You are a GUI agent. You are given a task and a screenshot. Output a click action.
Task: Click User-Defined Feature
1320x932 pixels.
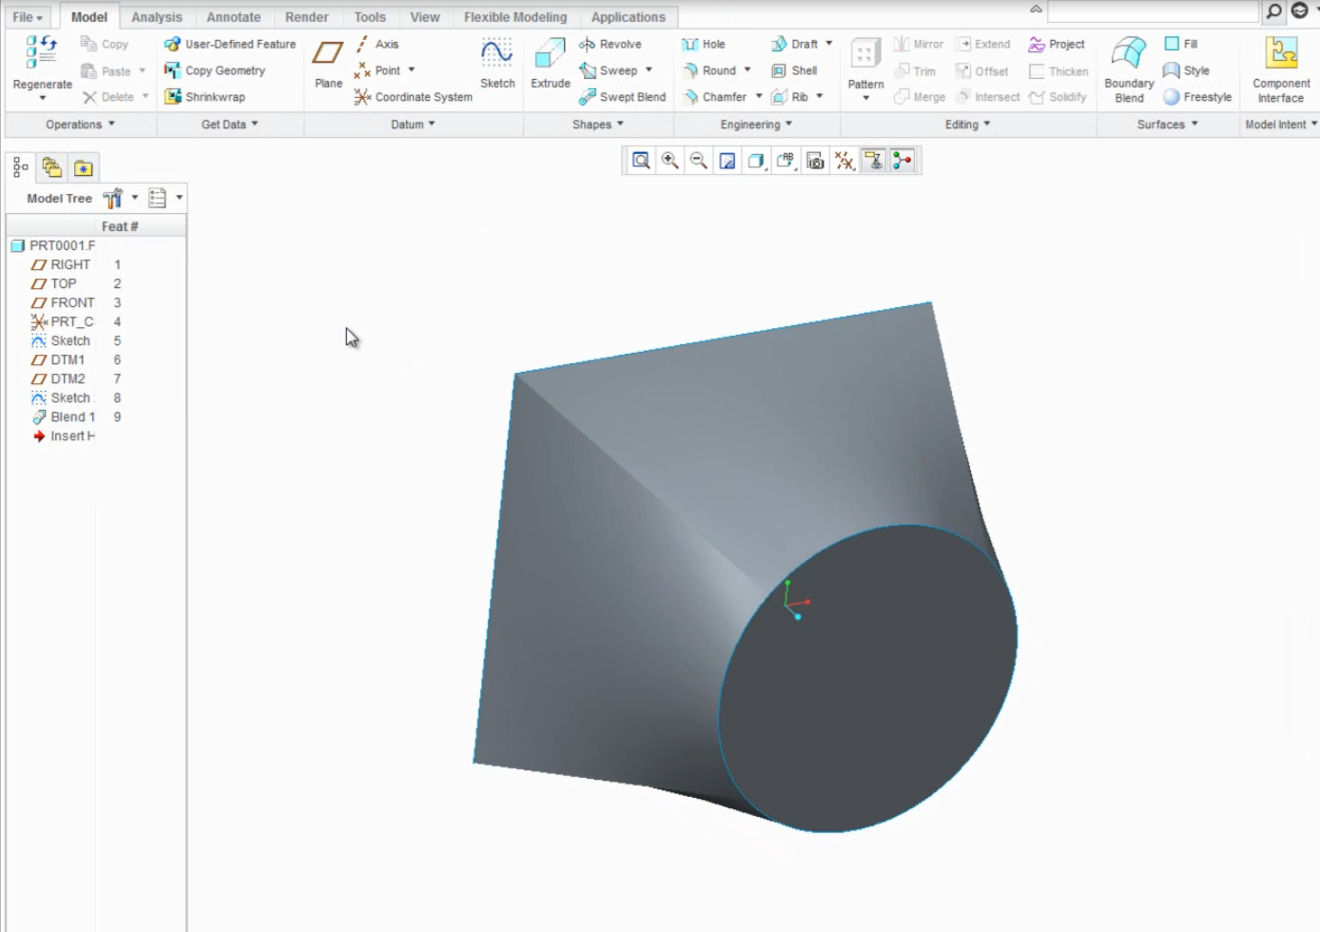point(230,44)
